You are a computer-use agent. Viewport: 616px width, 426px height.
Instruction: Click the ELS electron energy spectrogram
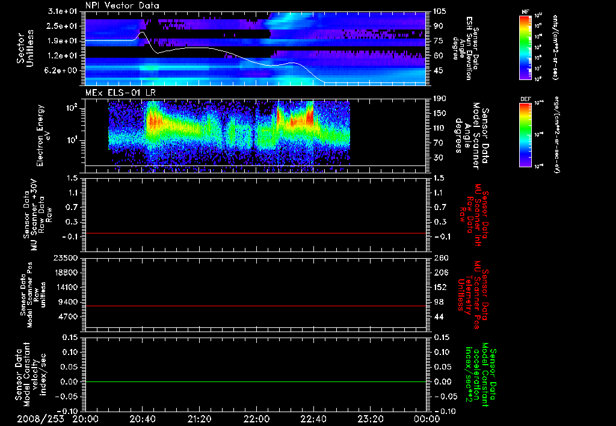(229, 136)
